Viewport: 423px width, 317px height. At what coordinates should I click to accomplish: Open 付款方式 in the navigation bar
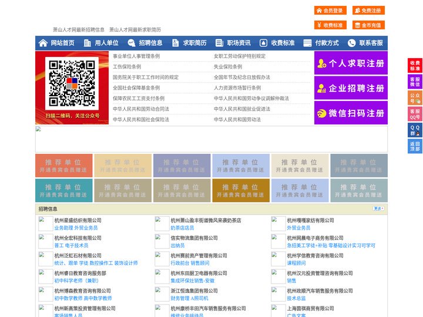coord(327,43)
